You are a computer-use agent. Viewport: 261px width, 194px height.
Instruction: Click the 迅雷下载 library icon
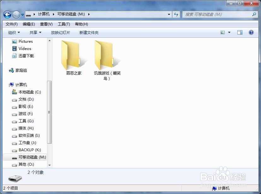click(14, 56)
